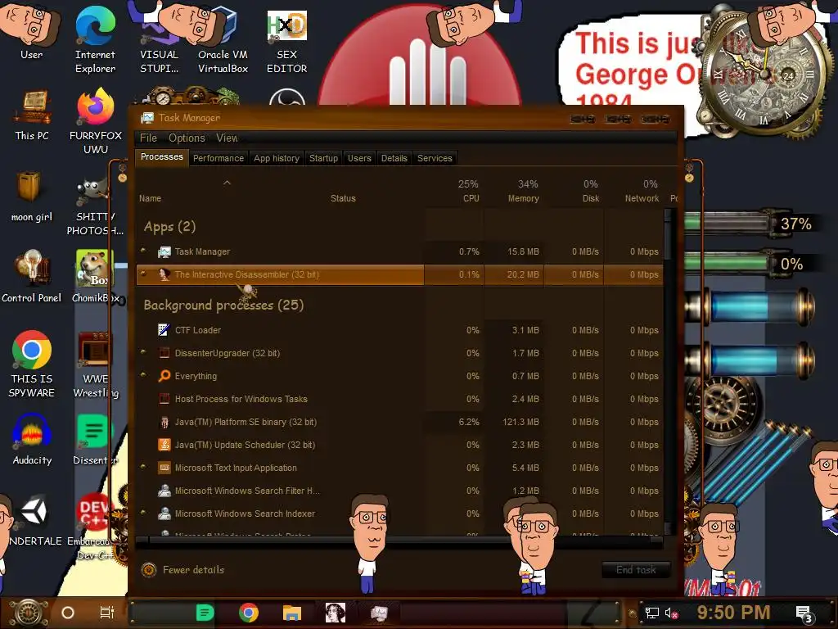Image resolution: width=838 pixels, height=629 pixels.
Task: Expand the Everything process row
Action: pyautogui.click(x=143, y=375)
